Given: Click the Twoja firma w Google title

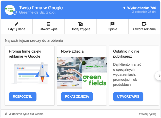Looking at the screenshot, I should 41,8.
